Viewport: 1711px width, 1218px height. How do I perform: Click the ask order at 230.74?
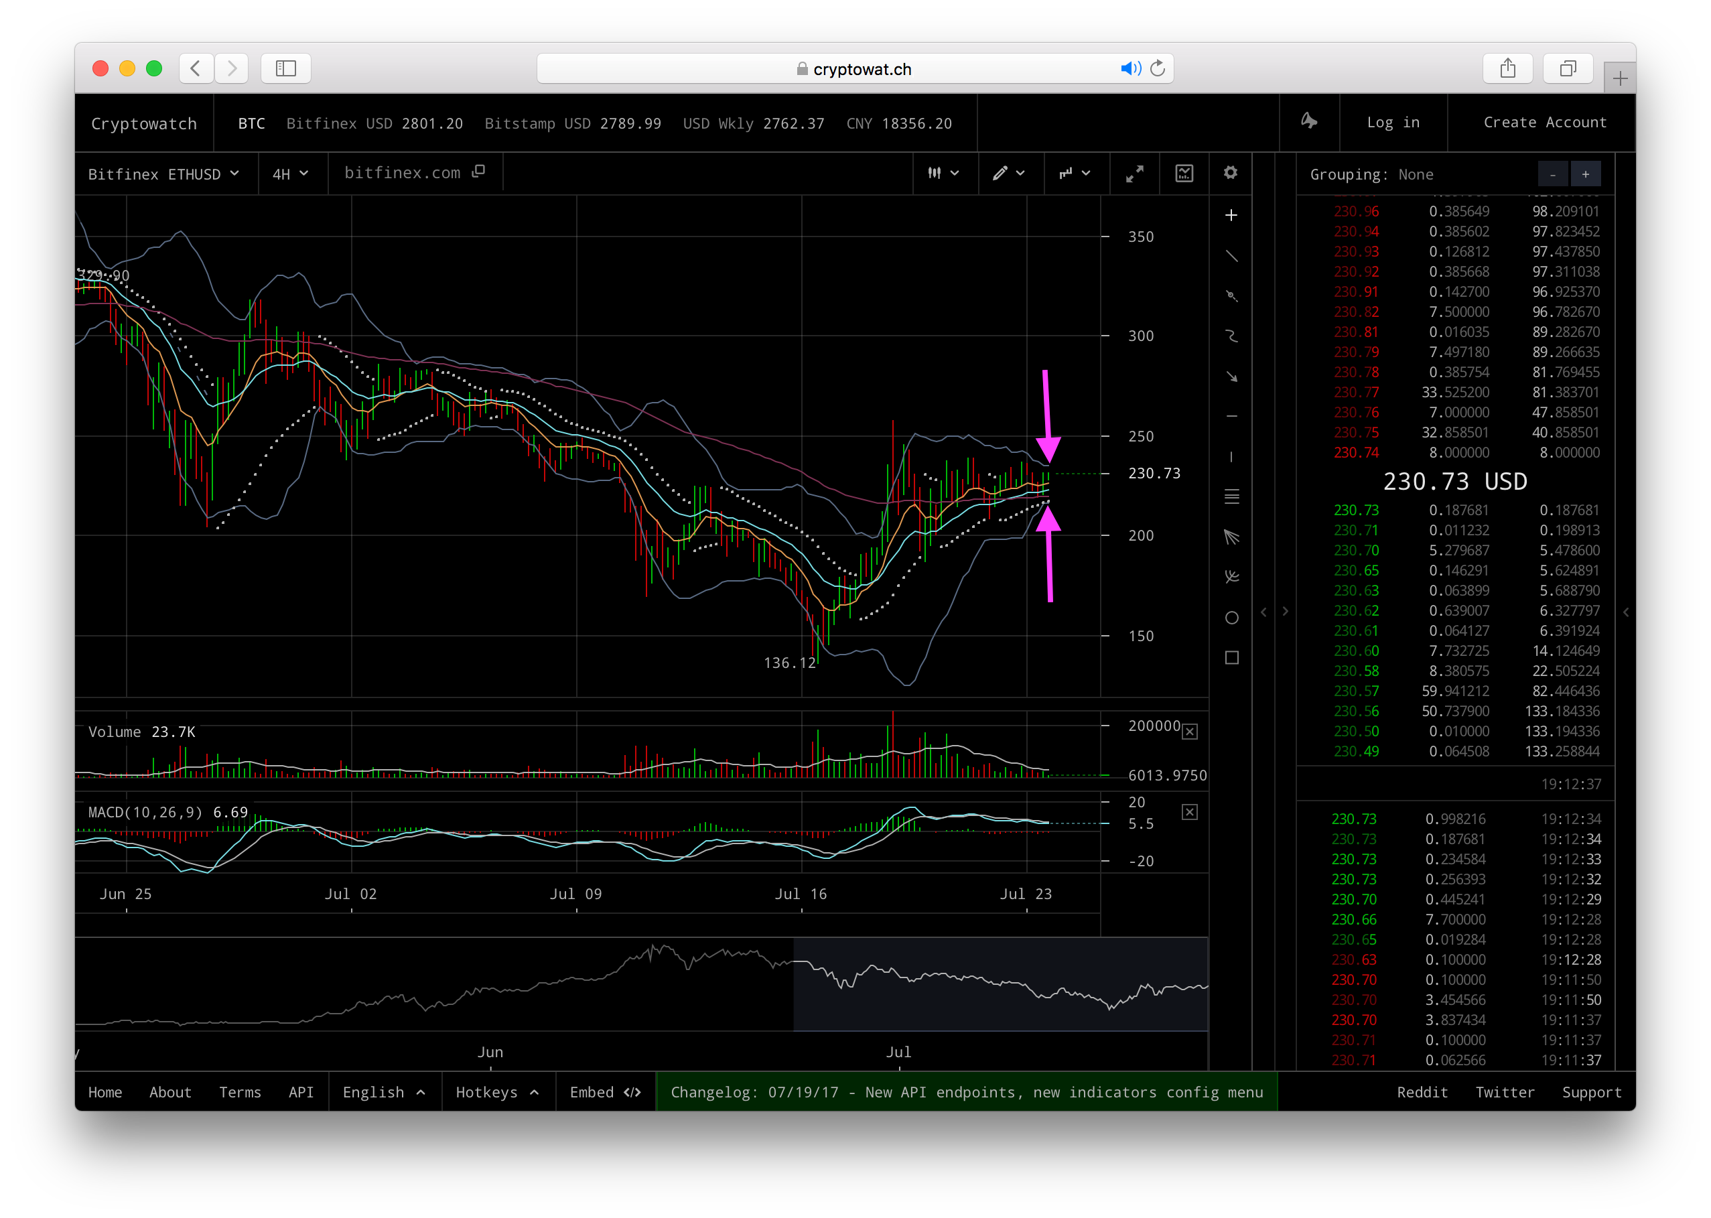click(x=1466, y=453)
